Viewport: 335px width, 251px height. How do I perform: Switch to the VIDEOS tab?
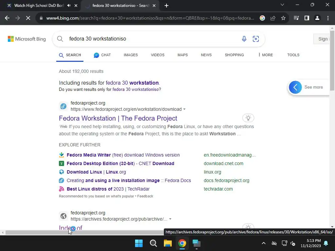158,55
